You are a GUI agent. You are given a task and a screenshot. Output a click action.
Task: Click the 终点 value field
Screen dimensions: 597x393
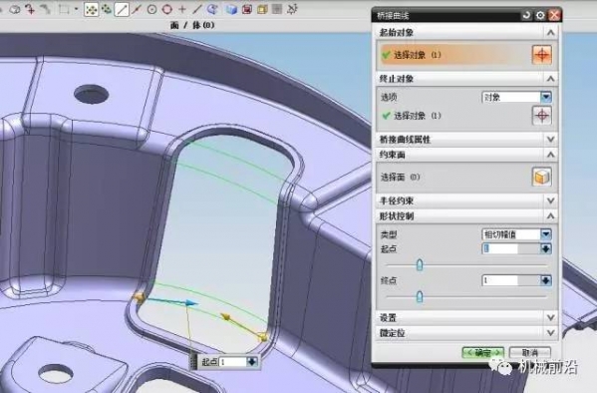[500, 280]
